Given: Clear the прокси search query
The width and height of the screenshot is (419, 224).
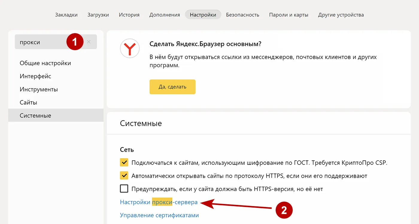Looking at the screenshot, I should click(89, 42).
